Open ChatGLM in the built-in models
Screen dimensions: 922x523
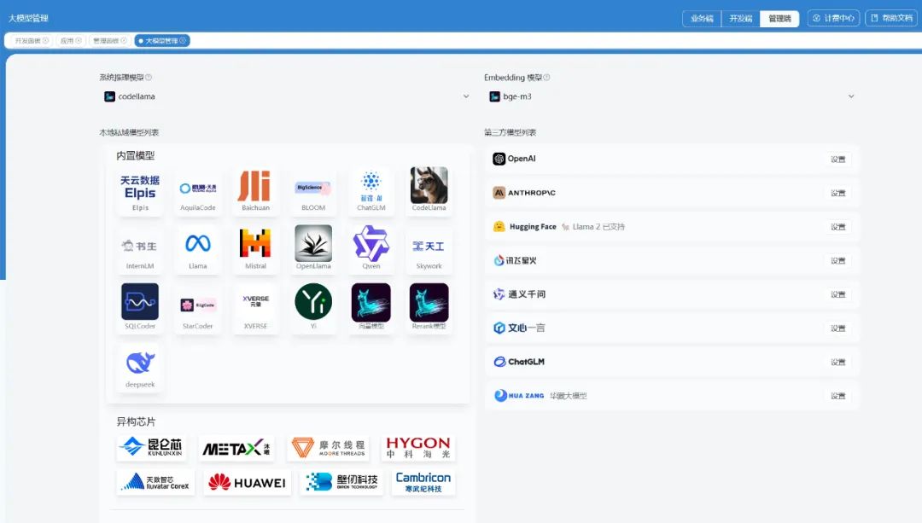(x=371, y=191)
